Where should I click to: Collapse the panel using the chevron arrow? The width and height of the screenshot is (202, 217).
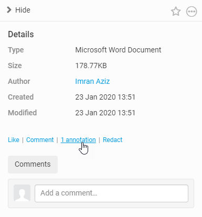[x=9, y=10]
